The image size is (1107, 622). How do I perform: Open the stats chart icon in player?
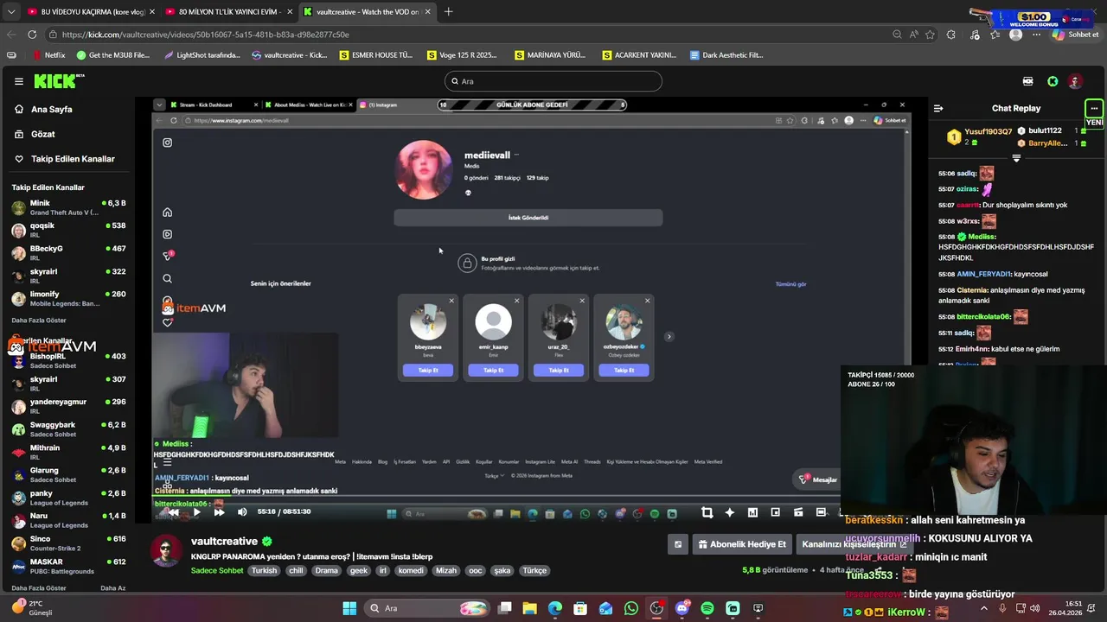pos(752,512)
